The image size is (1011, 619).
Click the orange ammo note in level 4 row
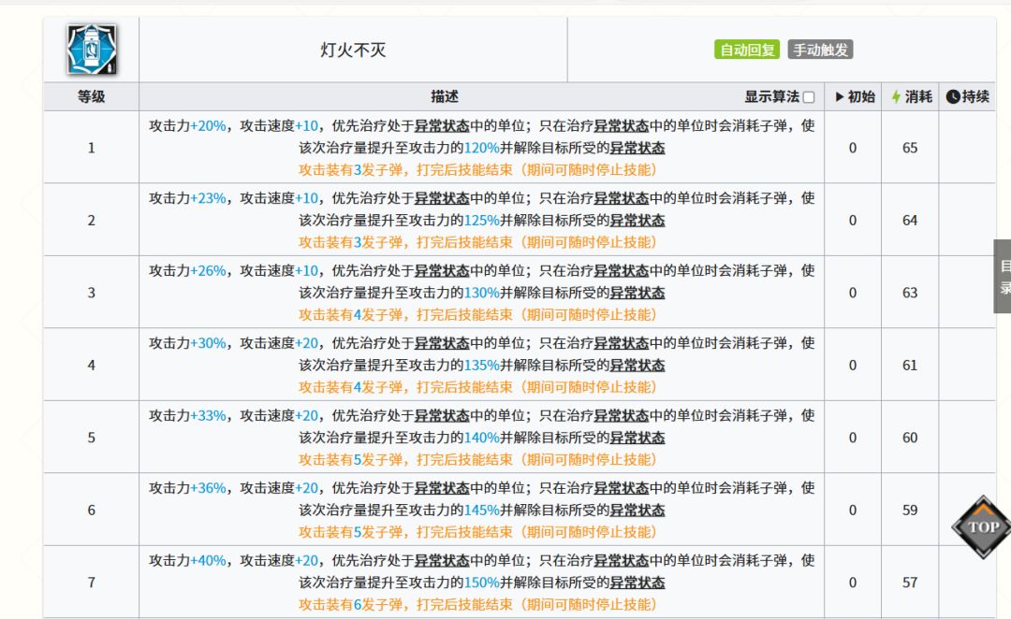coord(477,387)
